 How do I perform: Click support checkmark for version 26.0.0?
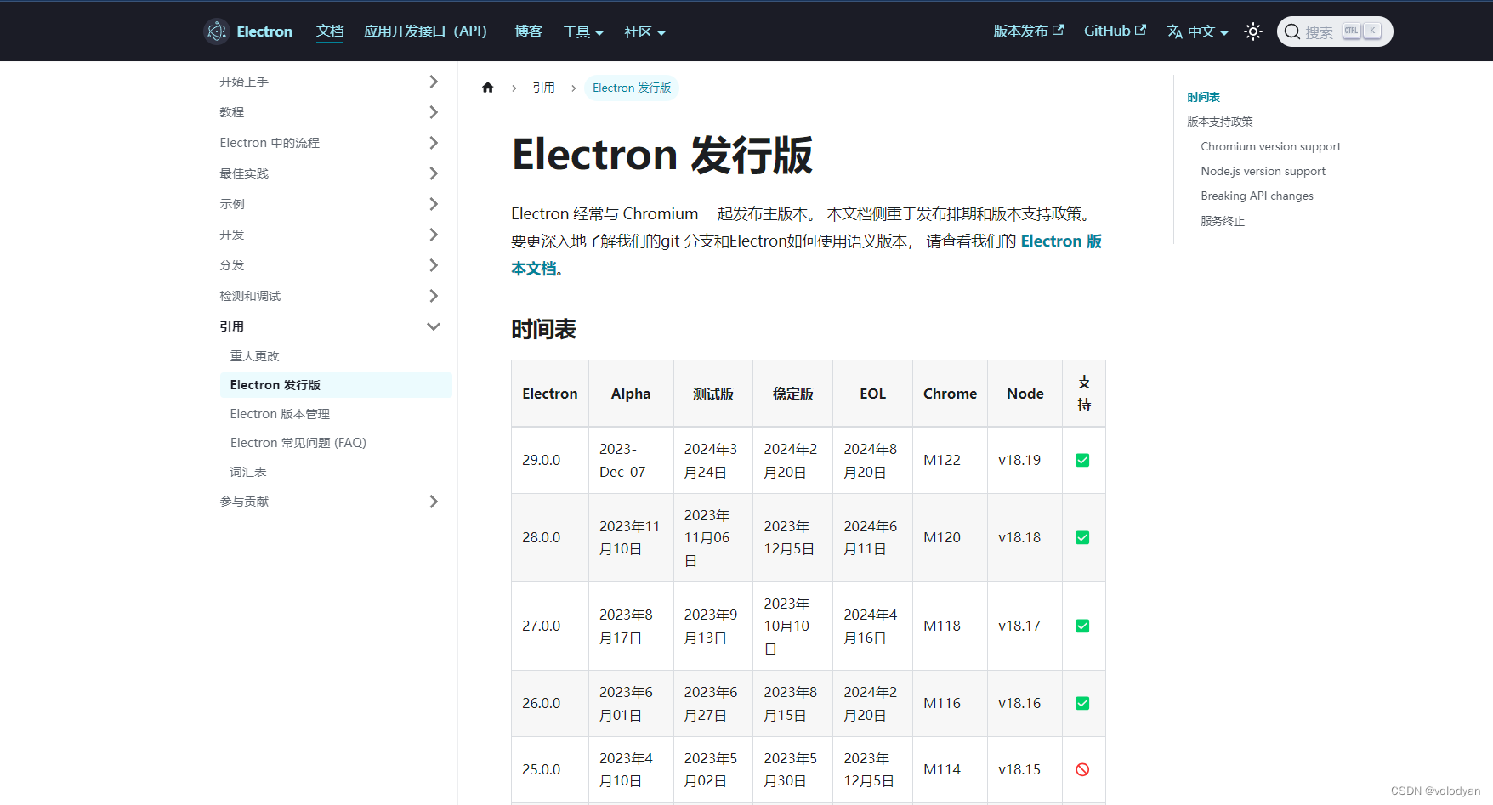[1082, 703]
